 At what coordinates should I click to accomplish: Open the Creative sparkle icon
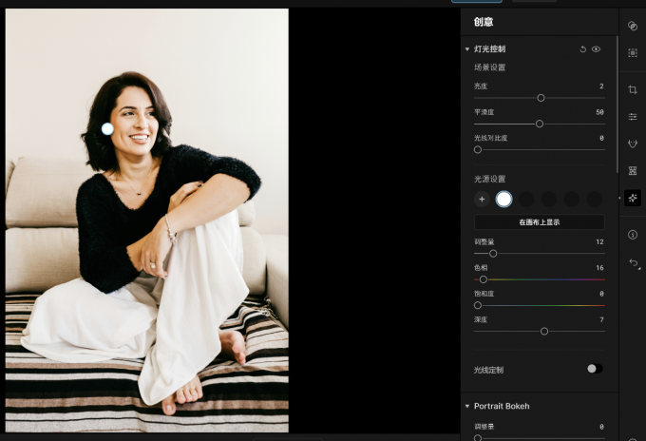(x=633, y=199)
